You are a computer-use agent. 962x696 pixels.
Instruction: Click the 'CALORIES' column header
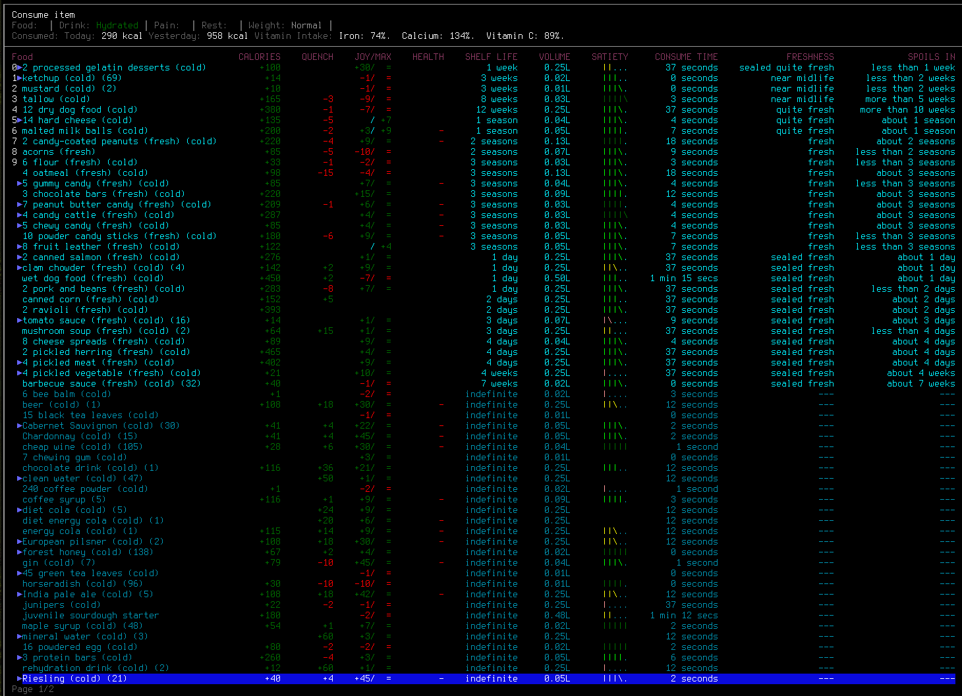tap(260, 57)
